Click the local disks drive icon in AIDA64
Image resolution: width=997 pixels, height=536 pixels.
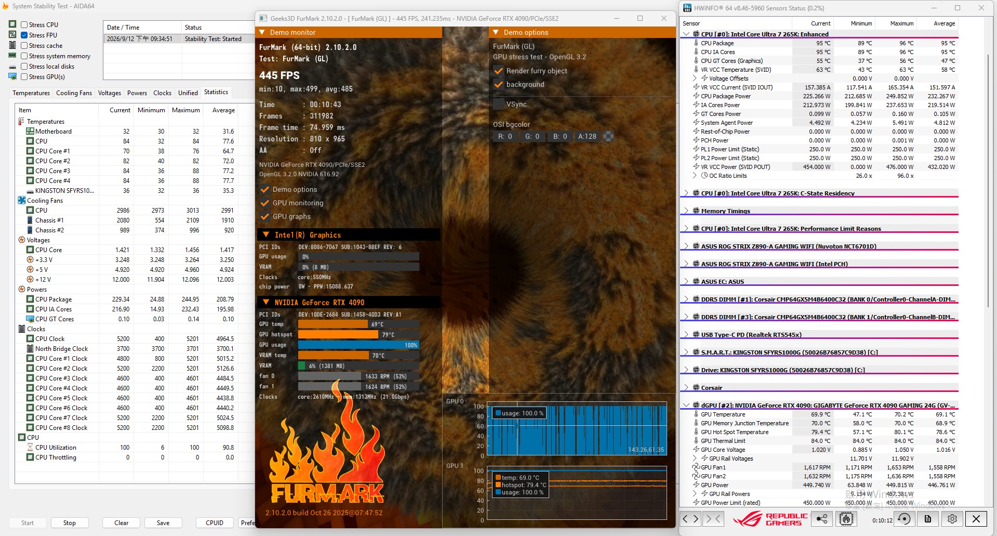(12, 67)
